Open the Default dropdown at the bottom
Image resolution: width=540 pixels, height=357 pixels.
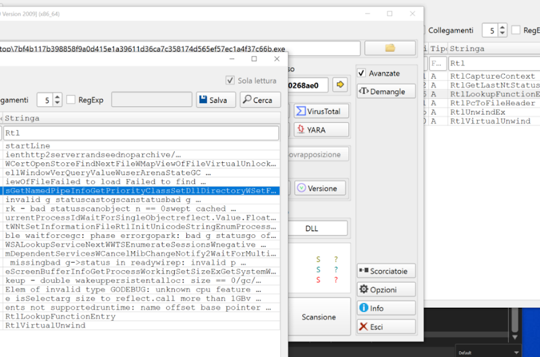point(488,352)
